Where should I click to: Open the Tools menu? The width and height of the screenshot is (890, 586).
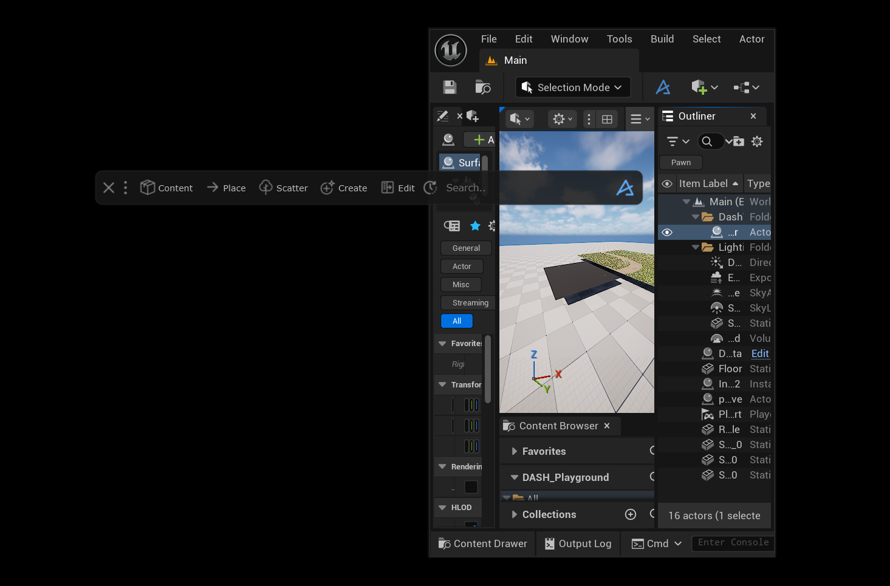[x=619, y=39]
